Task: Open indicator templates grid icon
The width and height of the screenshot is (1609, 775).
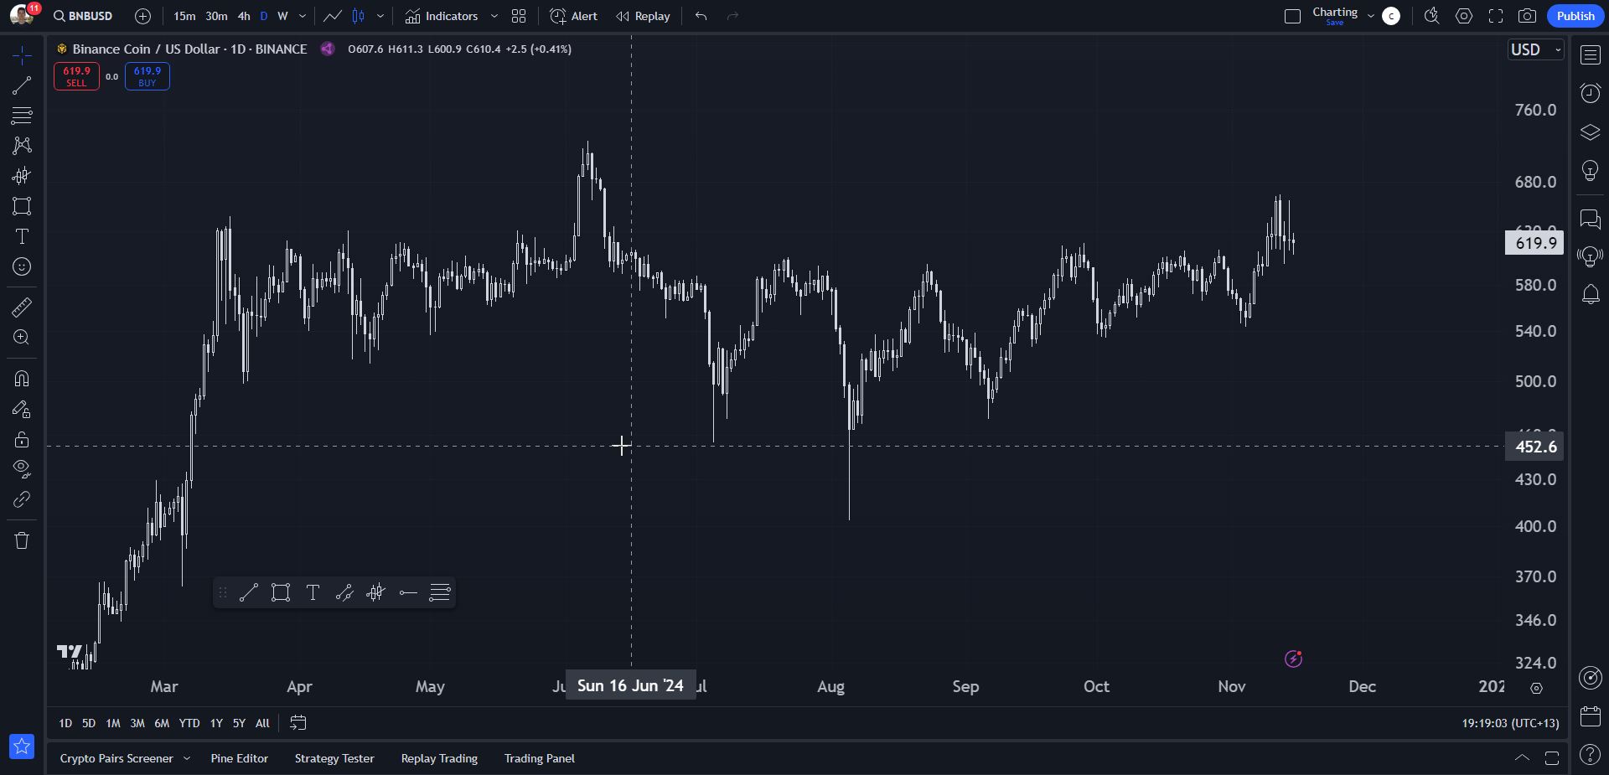Action: pos(519,16)
